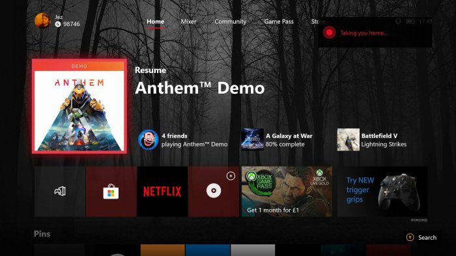The width and height of the screenshot is (456, 256).
Task: Click the Pins section heading
Action: coord(42,234)
